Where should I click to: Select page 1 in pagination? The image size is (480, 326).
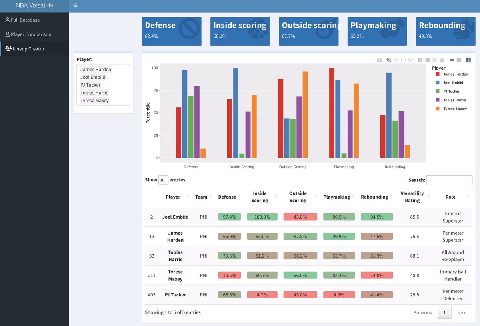coord(444,312)
